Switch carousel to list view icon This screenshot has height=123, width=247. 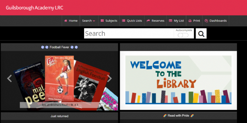click(x=100, y=106)
